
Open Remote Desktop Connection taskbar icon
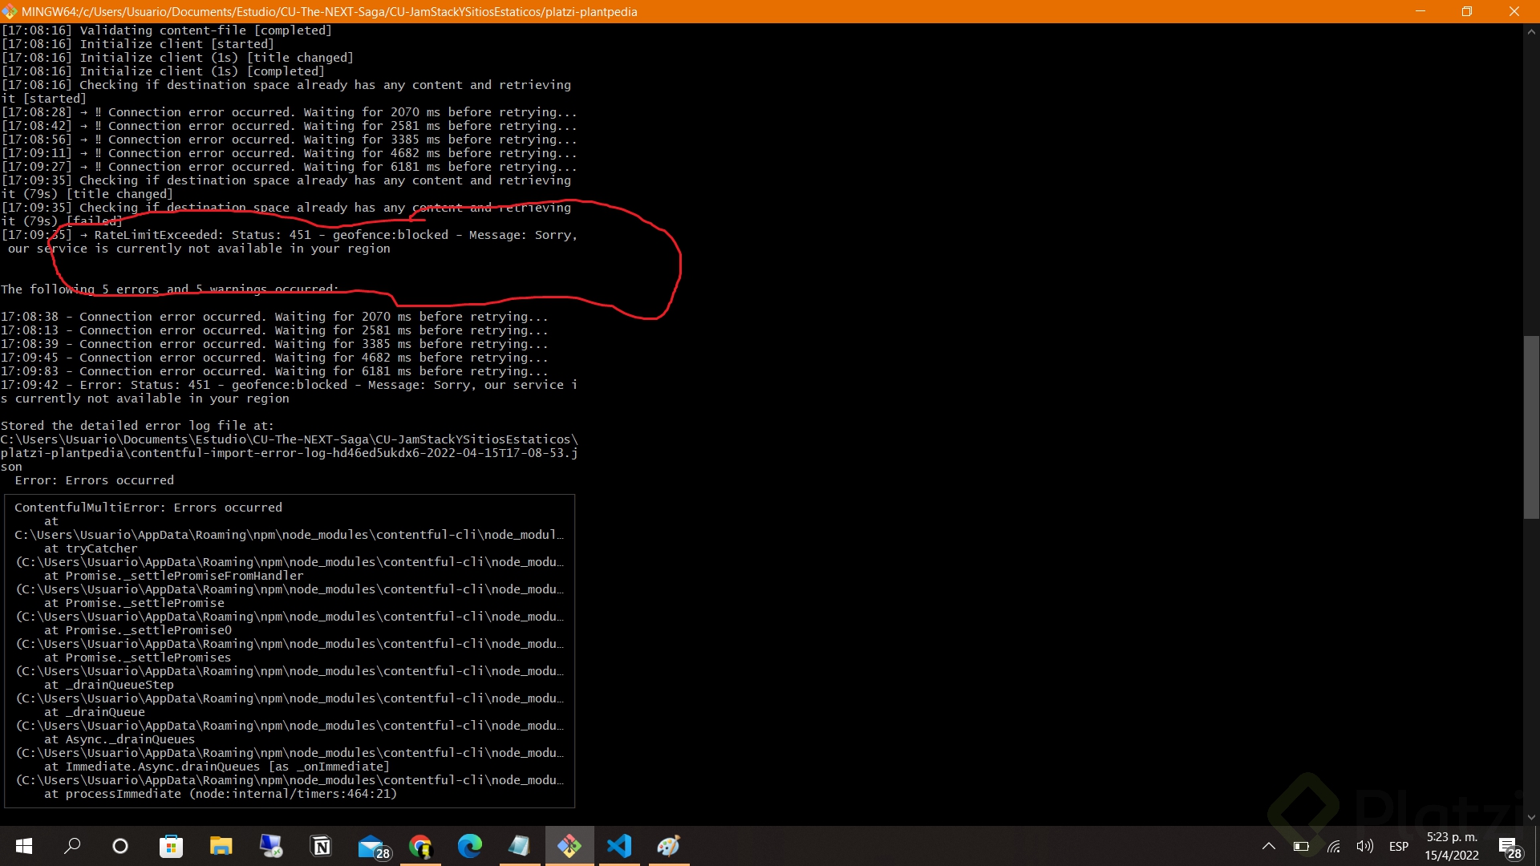[271, 846]
